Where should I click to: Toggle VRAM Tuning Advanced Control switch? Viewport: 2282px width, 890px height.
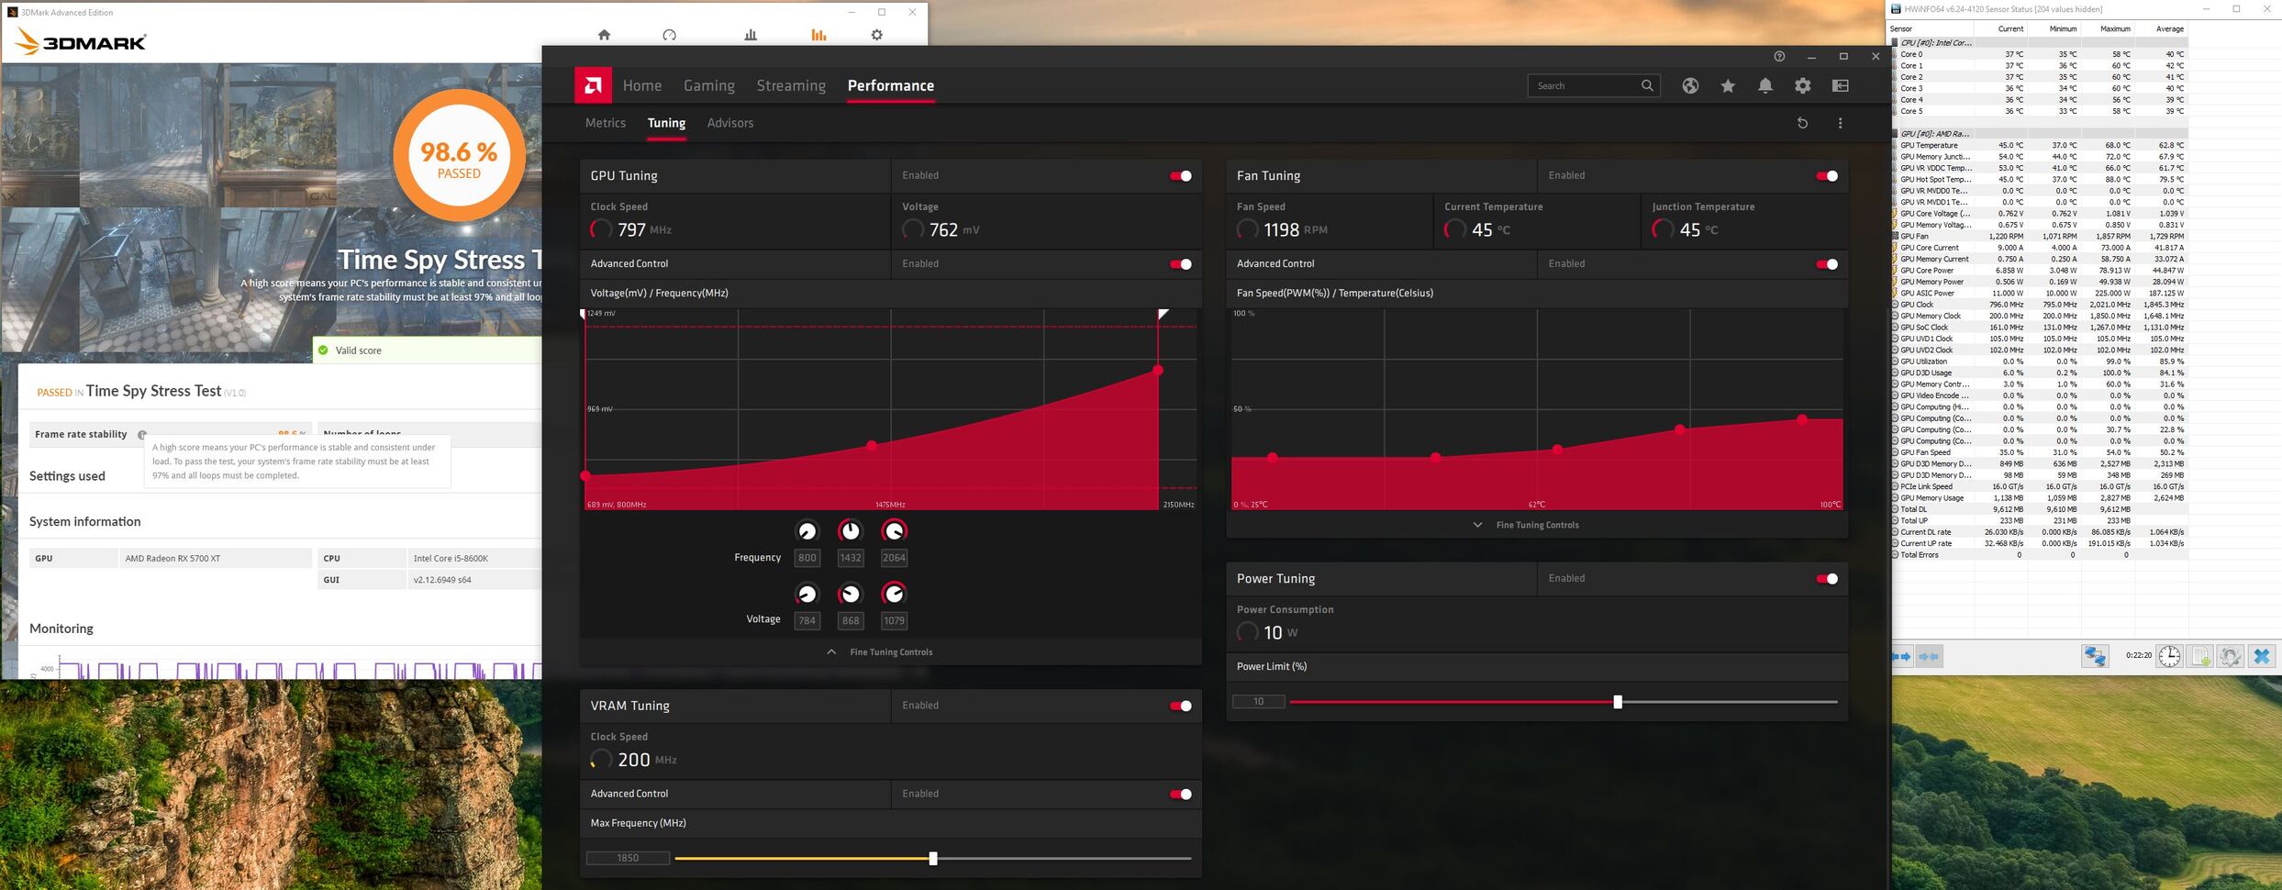pos(1181,795)
